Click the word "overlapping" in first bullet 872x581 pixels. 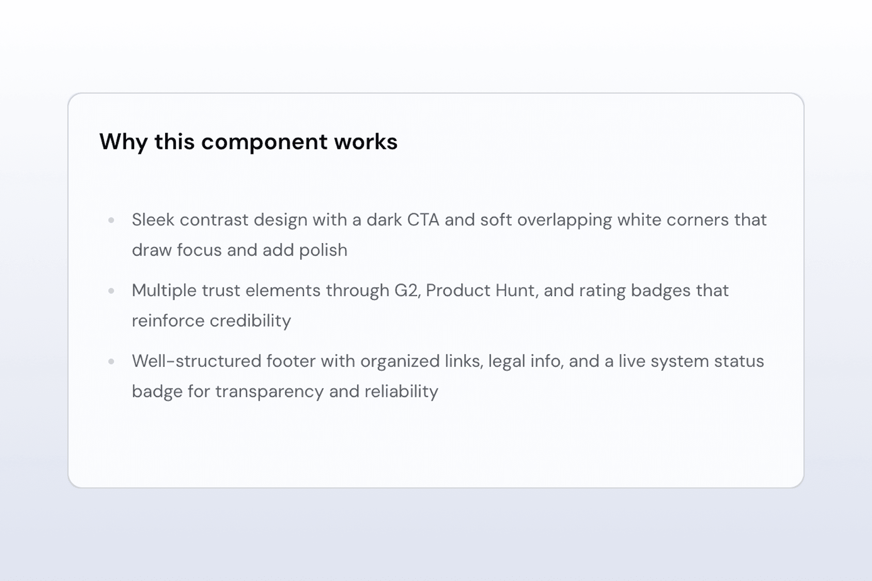point(564,220)
